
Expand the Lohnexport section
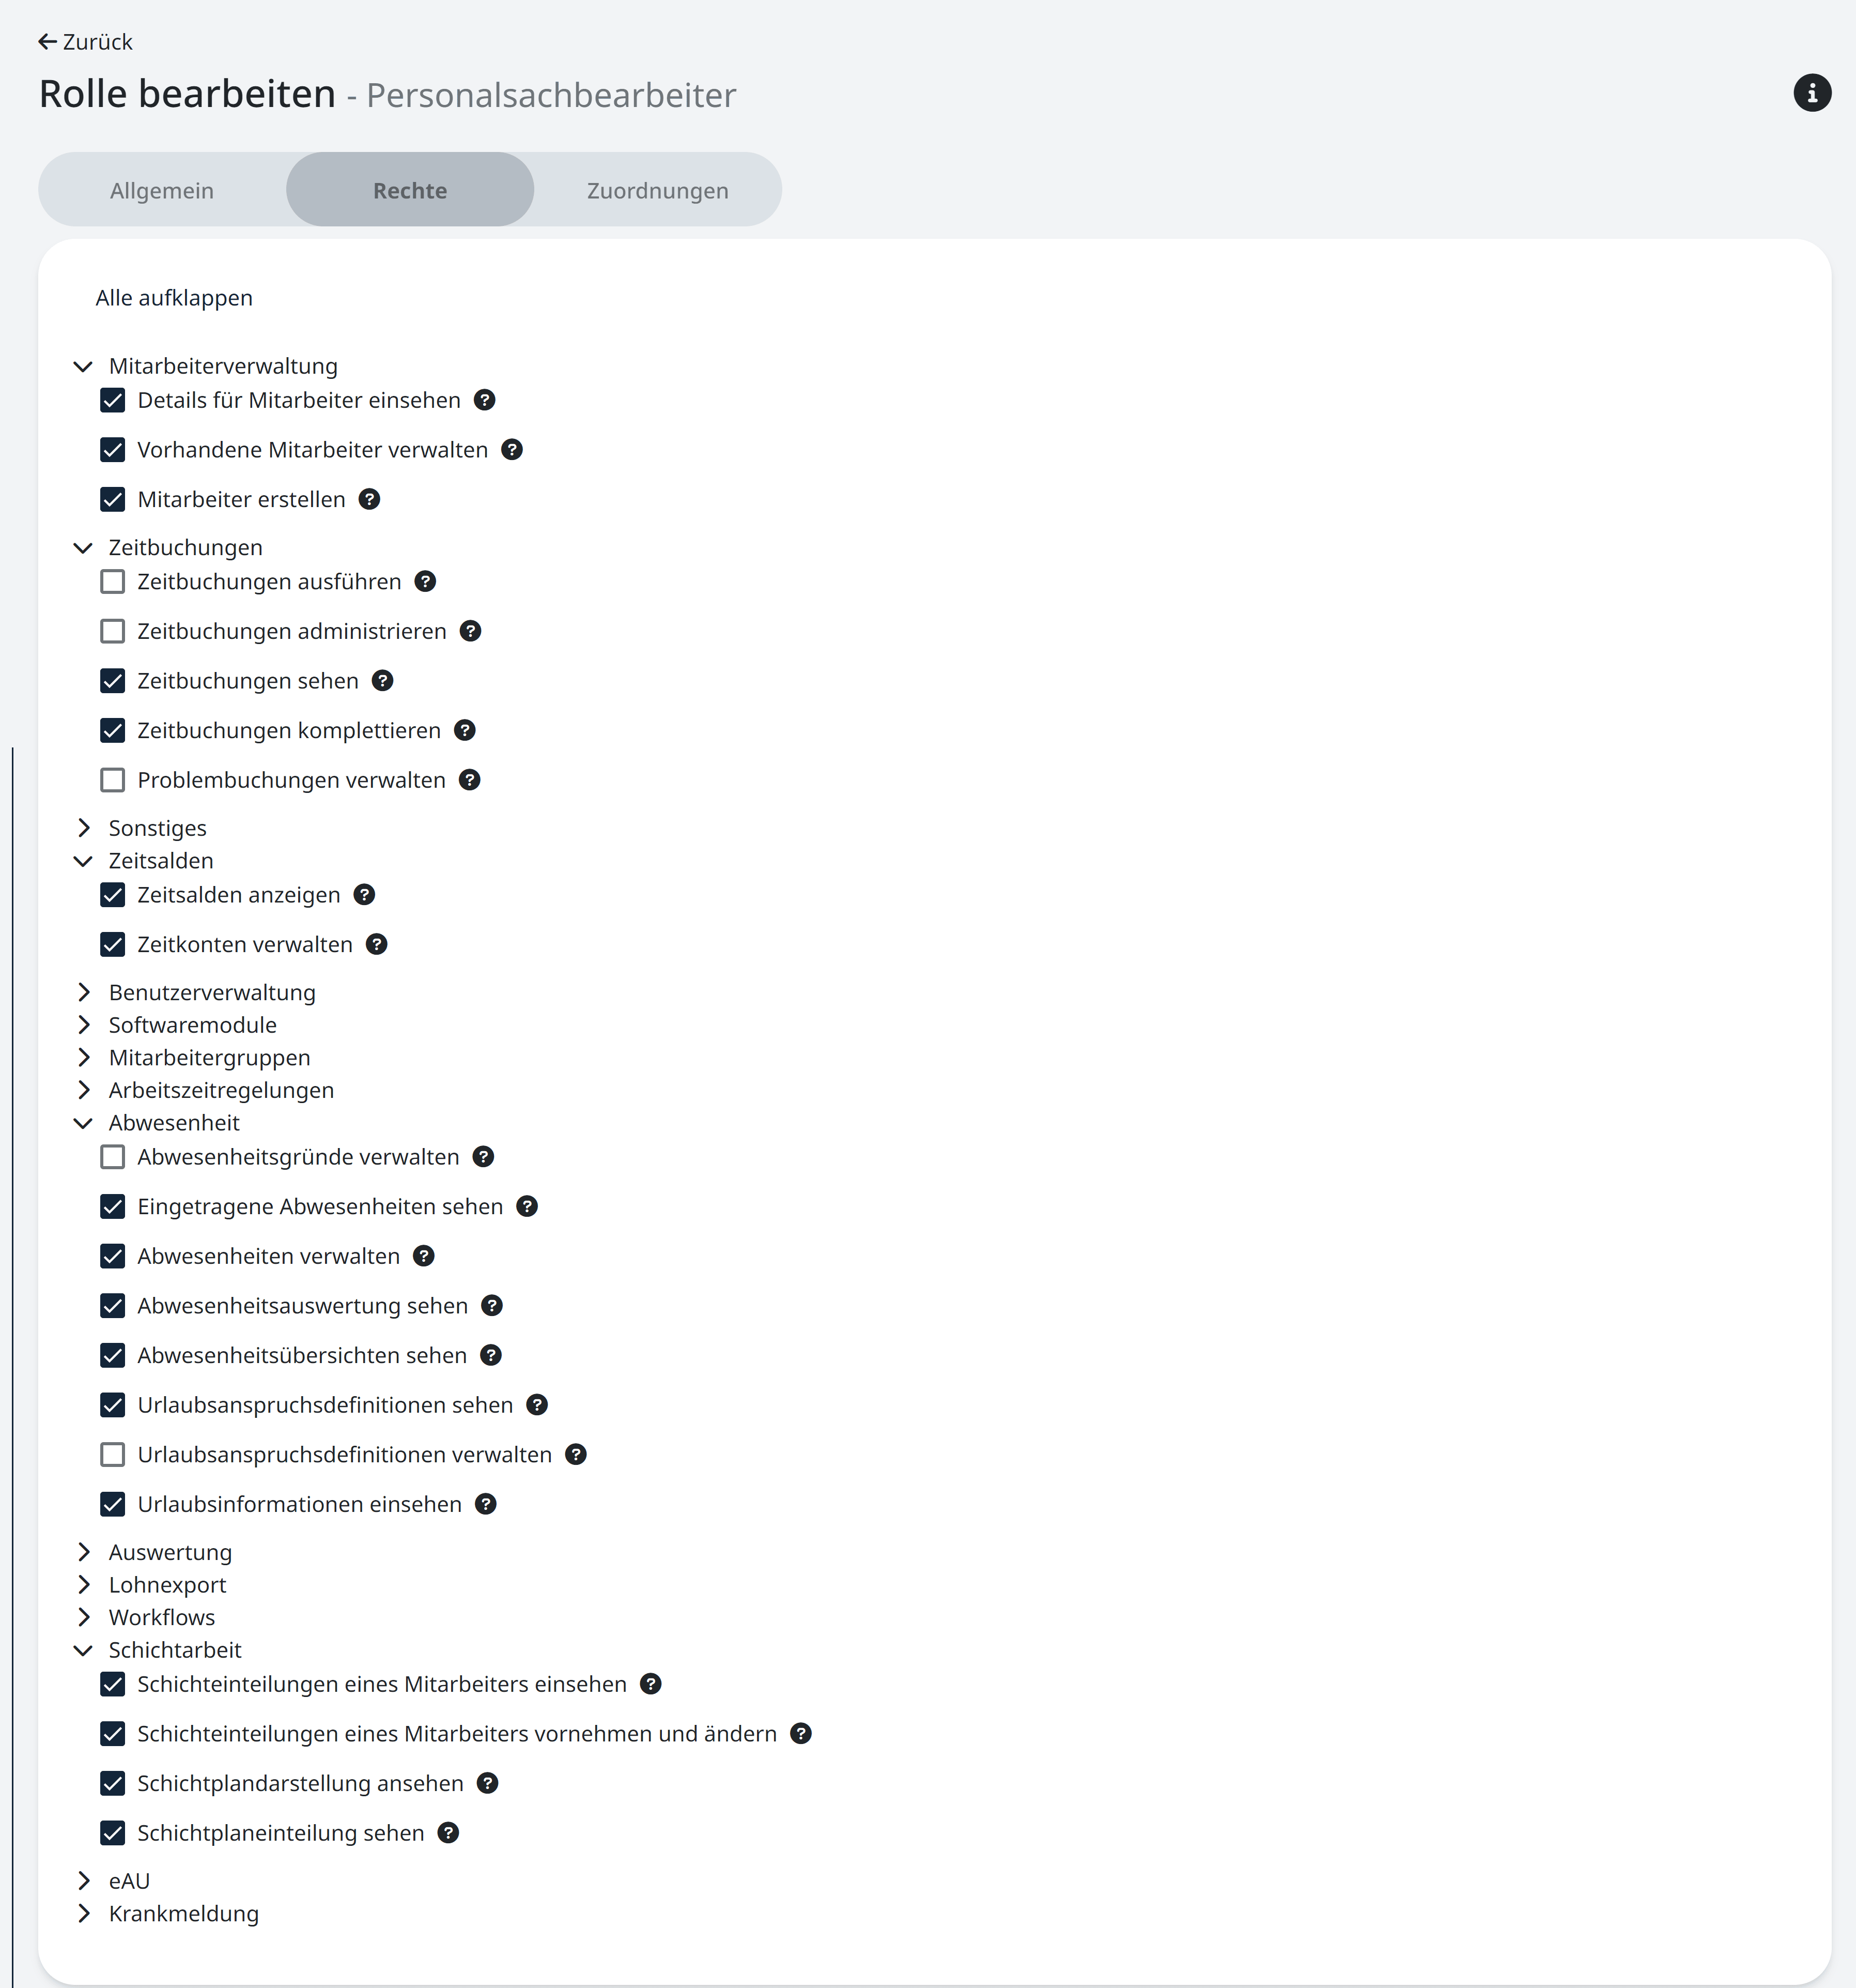(x=84, y=1585)
